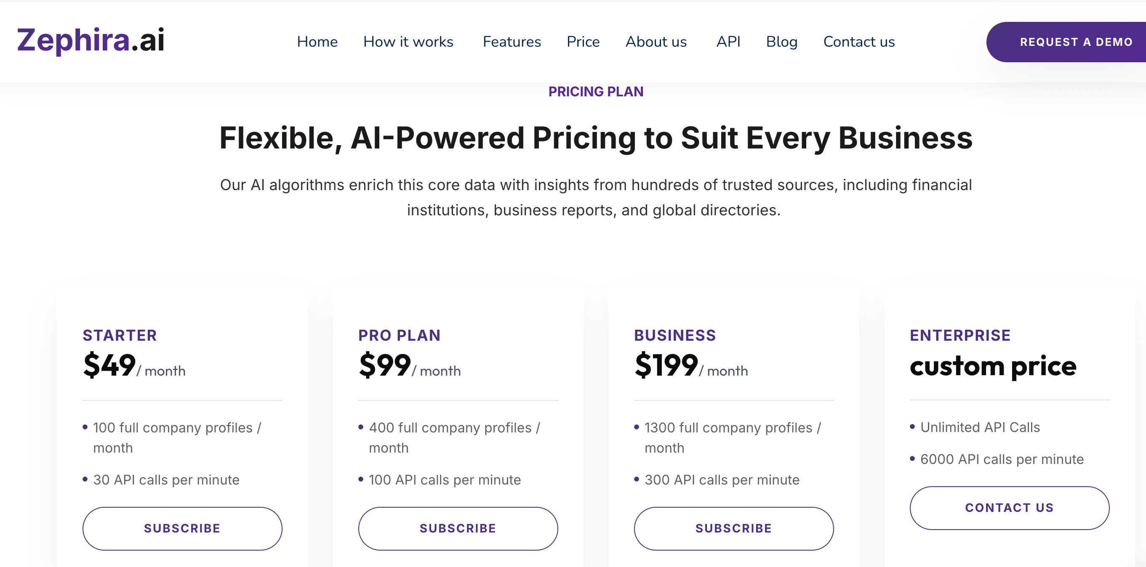Select the Business plan heading
Image resolution: width=1146 pixels, height=567 pixels.
675,335
